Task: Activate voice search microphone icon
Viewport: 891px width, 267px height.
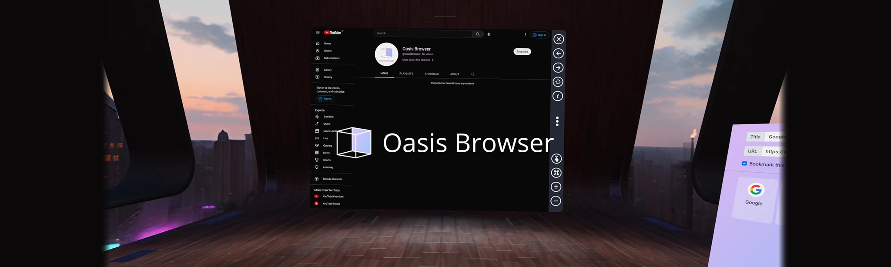Action: point(489,34)
